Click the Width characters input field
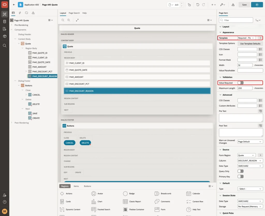Image resolution: width=265 pixels, height=216 pixels. (x=245, y=65)
